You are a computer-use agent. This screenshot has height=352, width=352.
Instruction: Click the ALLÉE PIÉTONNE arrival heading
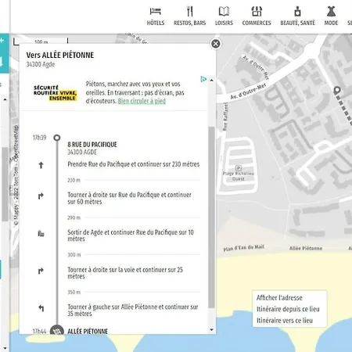tap(88, 332)
